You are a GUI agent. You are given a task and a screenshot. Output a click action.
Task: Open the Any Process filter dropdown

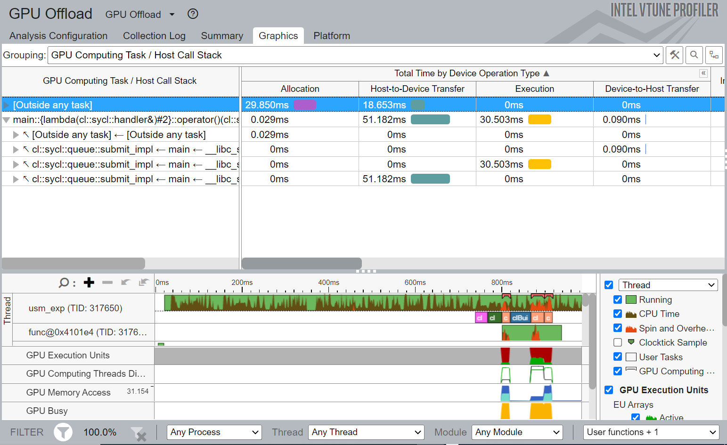click(x=214, y=432)
